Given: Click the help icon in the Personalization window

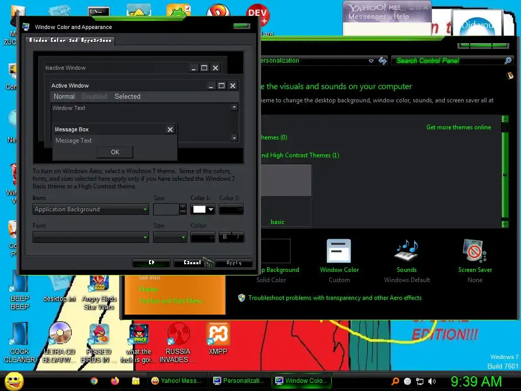Looking at the screenshot, I should click(510, 76).
